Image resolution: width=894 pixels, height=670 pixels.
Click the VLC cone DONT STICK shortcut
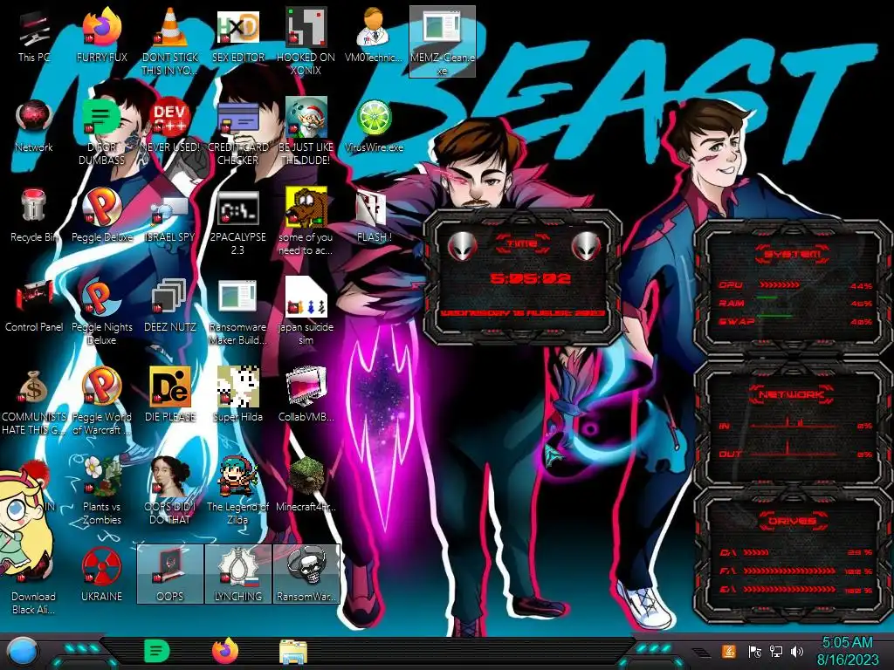169,41
